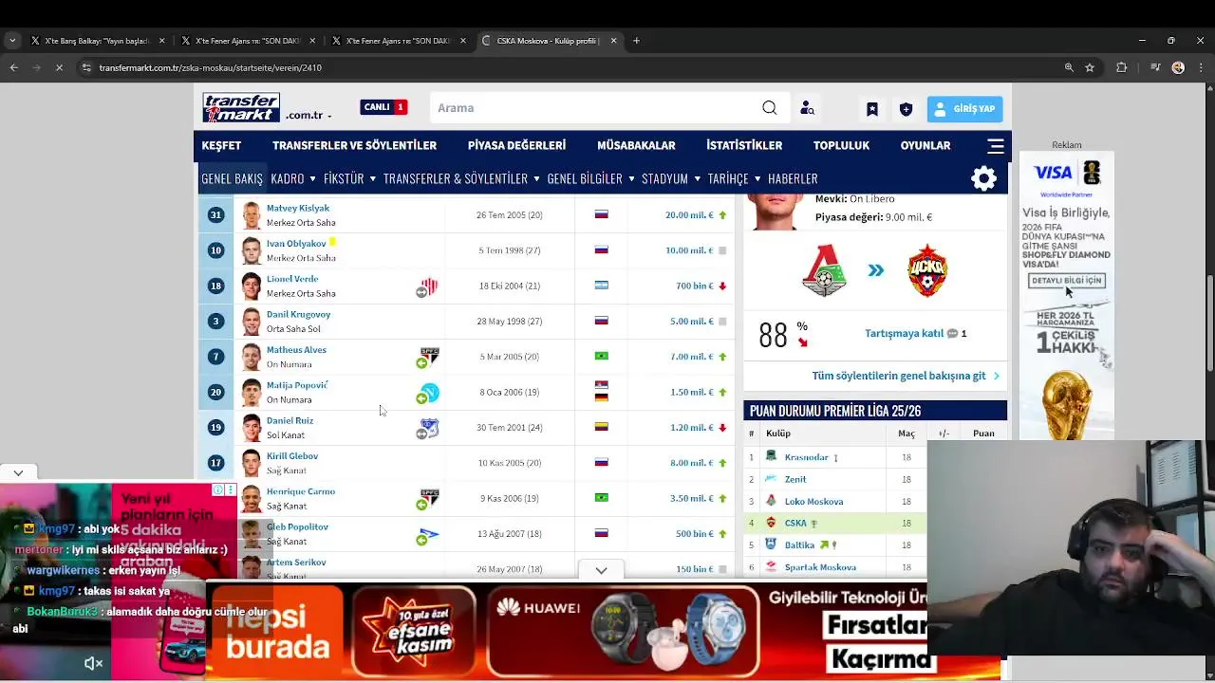The image size is (1215, 683).
Task: Click Kirill Glebov's 8.00 mil. € value
Action: tap(691, 463)
